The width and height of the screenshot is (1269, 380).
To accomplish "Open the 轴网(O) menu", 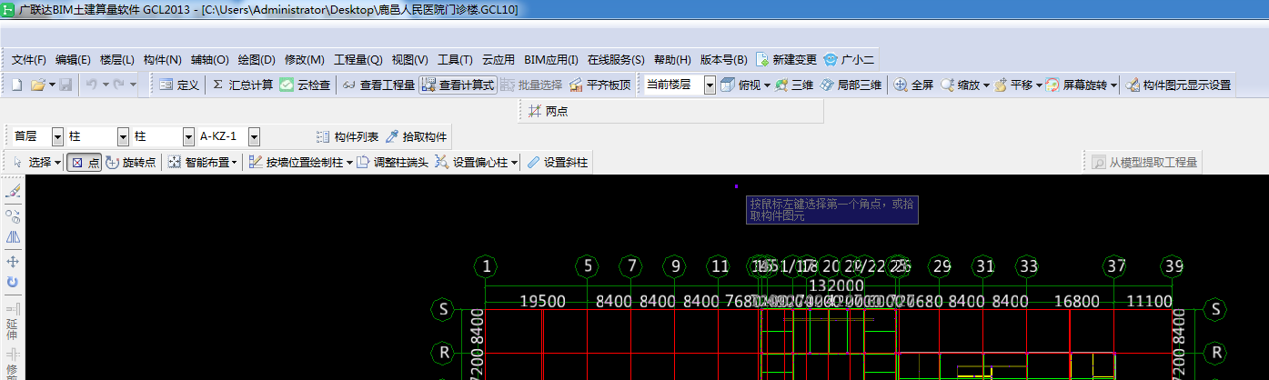I will [x=210, y=60].
